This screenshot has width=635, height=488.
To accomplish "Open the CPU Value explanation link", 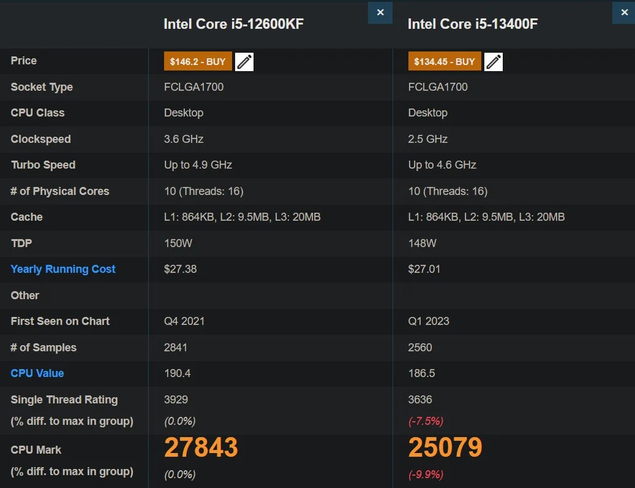I will tap(37, 373).
